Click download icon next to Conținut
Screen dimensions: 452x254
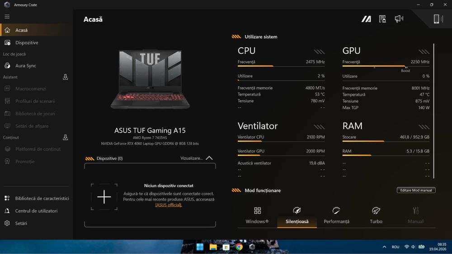(66, 138)
